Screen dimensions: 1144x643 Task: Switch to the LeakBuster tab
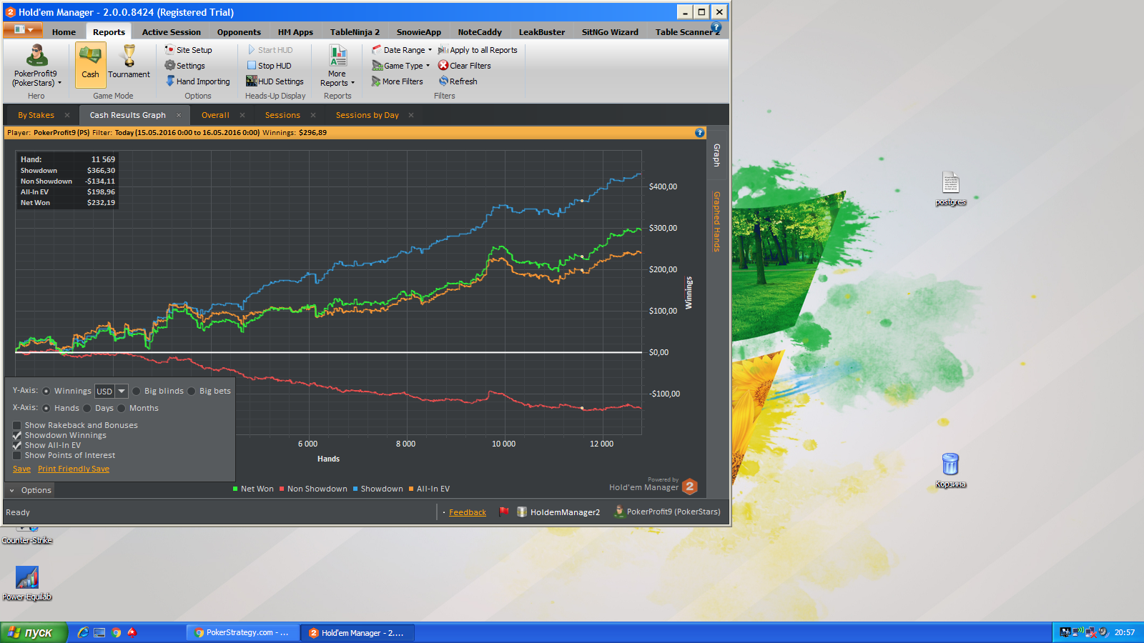click(542, 32)
